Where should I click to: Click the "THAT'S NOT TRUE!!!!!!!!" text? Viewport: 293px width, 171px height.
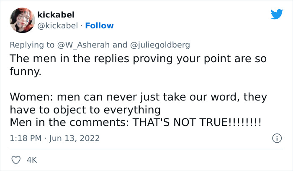(197, 123)
